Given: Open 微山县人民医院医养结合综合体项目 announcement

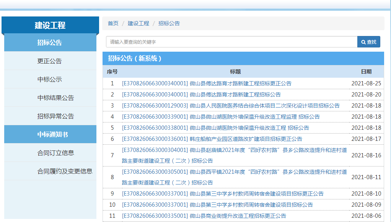Looking at the screenshot, I should 230,106.
